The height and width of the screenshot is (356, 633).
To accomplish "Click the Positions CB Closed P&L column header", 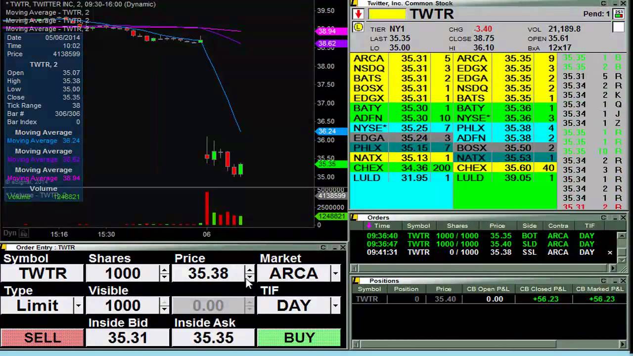I will [x=543, y=289].
